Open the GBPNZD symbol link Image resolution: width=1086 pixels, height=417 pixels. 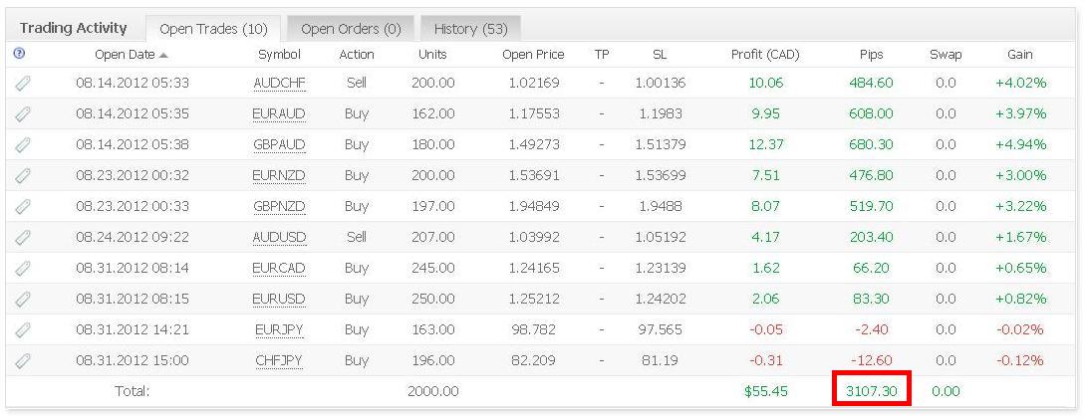(279, 206)
